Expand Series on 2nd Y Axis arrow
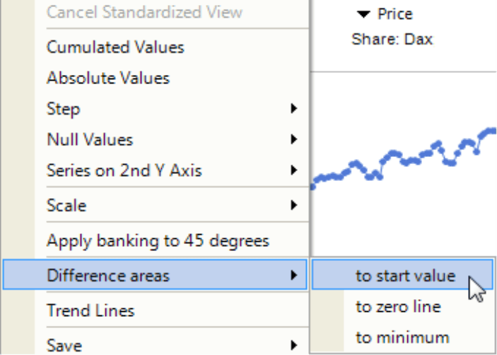497x355 pixels. tap(294, 170)
